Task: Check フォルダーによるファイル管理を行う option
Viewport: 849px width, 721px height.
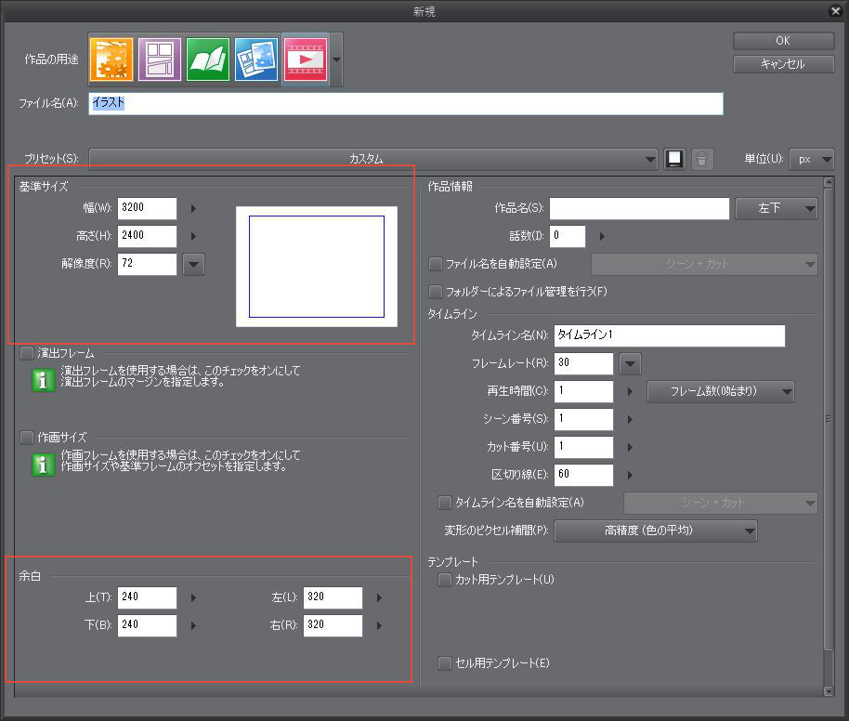Action: point(435,292)
